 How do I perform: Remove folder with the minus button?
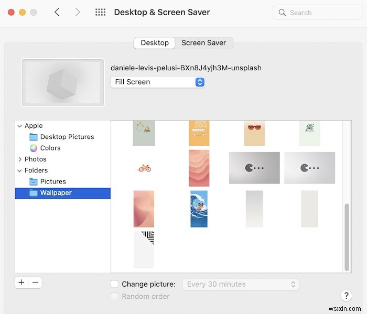click(x=35, y=283)
